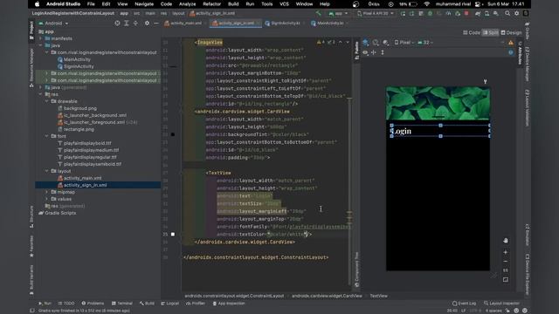
Task: Open the Problems tool window
Action: (x=93, y=304)
